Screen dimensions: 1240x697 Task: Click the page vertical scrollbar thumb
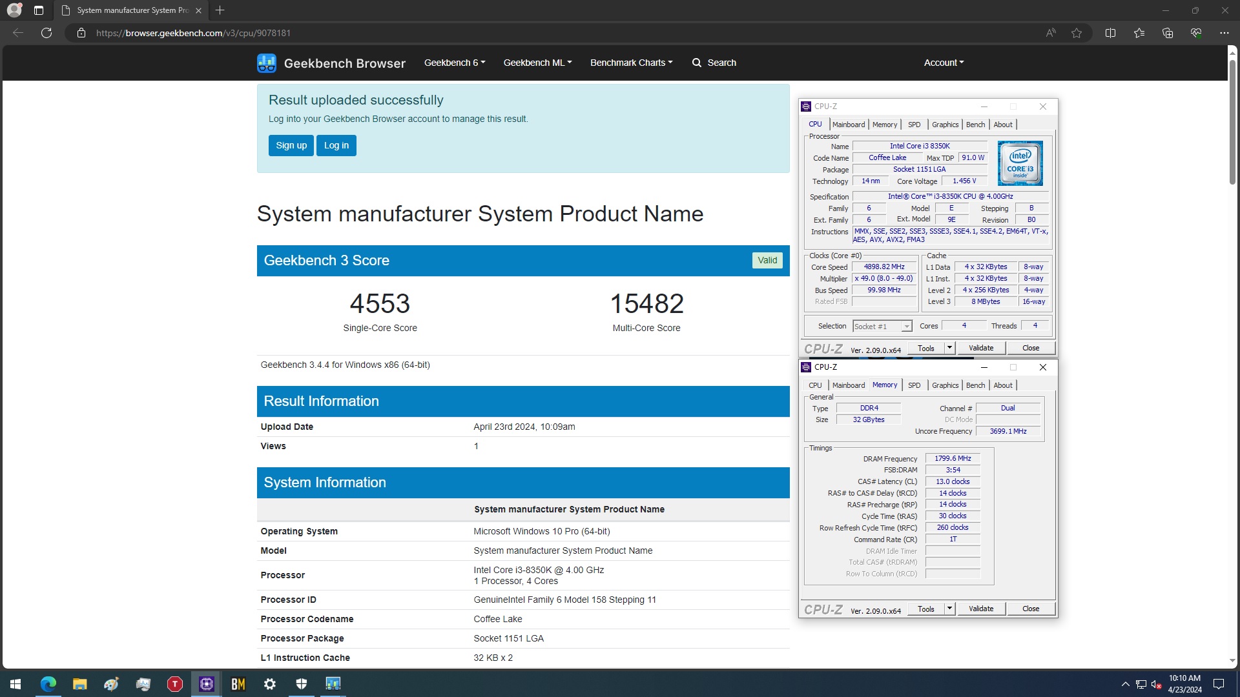tap(1232, 122)
